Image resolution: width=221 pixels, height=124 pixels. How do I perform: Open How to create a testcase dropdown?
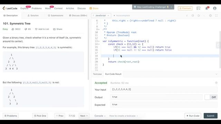(x=124, y=116)
